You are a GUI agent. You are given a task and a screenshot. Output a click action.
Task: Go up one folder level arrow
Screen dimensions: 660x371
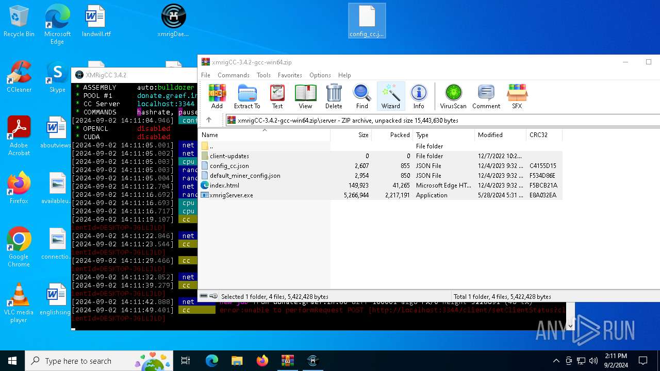point(209,120)
